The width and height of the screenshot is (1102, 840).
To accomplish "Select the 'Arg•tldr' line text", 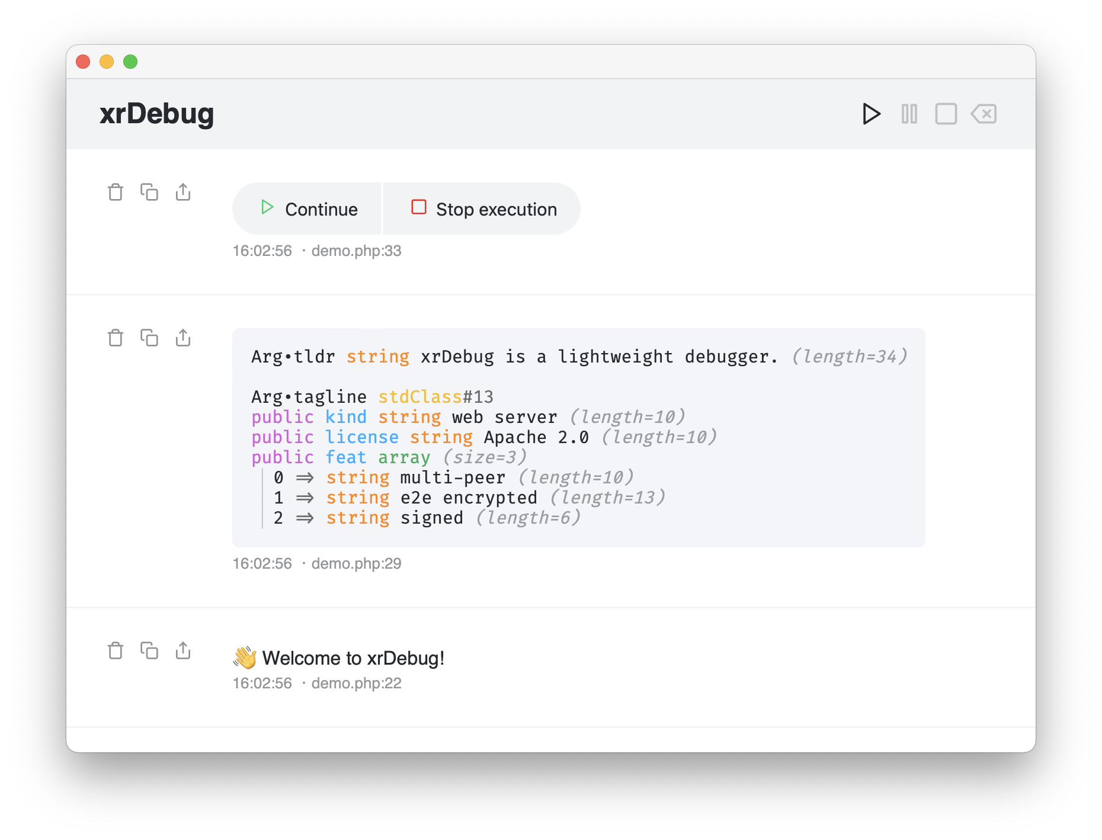I will pos(579,357).
